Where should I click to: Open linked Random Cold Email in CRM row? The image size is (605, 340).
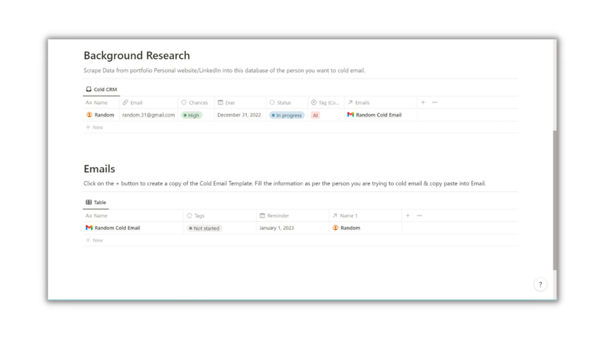tap(379, 115)
